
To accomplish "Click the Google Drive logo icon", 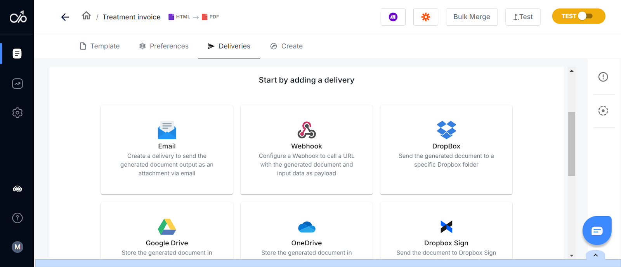I will (x=167, y=227).
